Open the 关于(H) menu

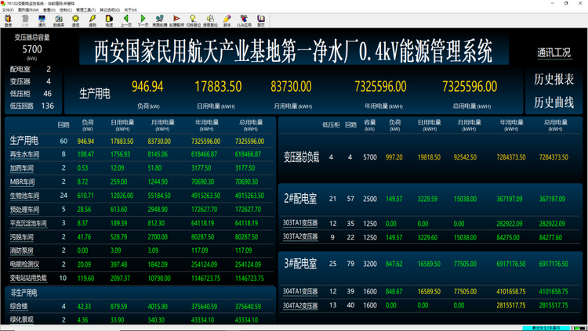coord(130,9)
